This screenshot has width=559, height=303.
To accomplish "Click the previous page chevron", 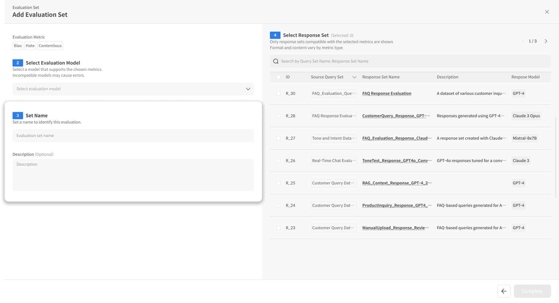I will 523,41.
